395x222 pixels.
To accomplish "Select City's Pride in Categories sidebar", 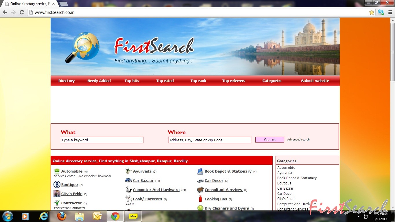I will tap(286, 199).
